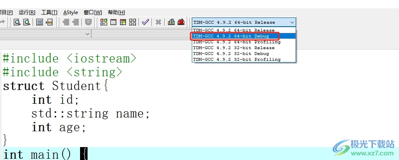
Task: Select TDM-GCC 4.9.2 32-bit Debug option
Action: 244,54
